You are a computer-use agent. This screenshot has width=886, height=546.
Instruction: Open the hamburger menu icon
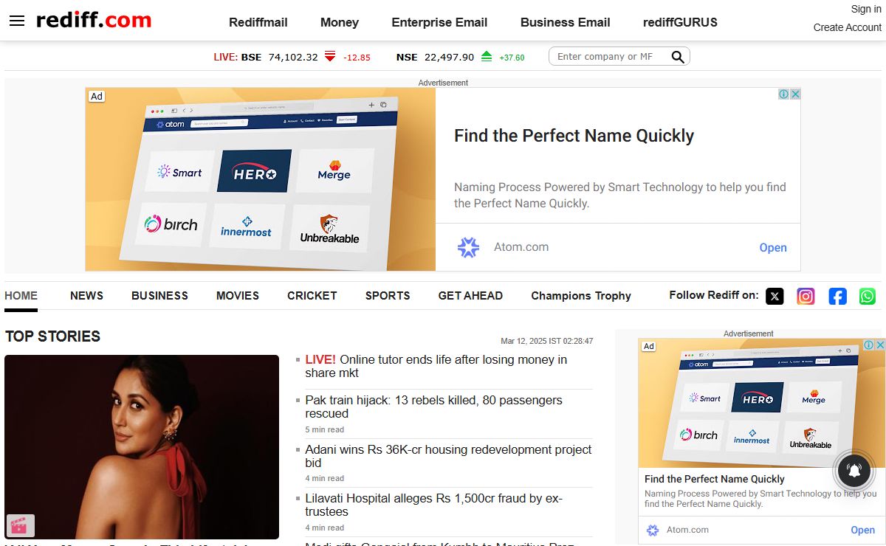[17, 21]
